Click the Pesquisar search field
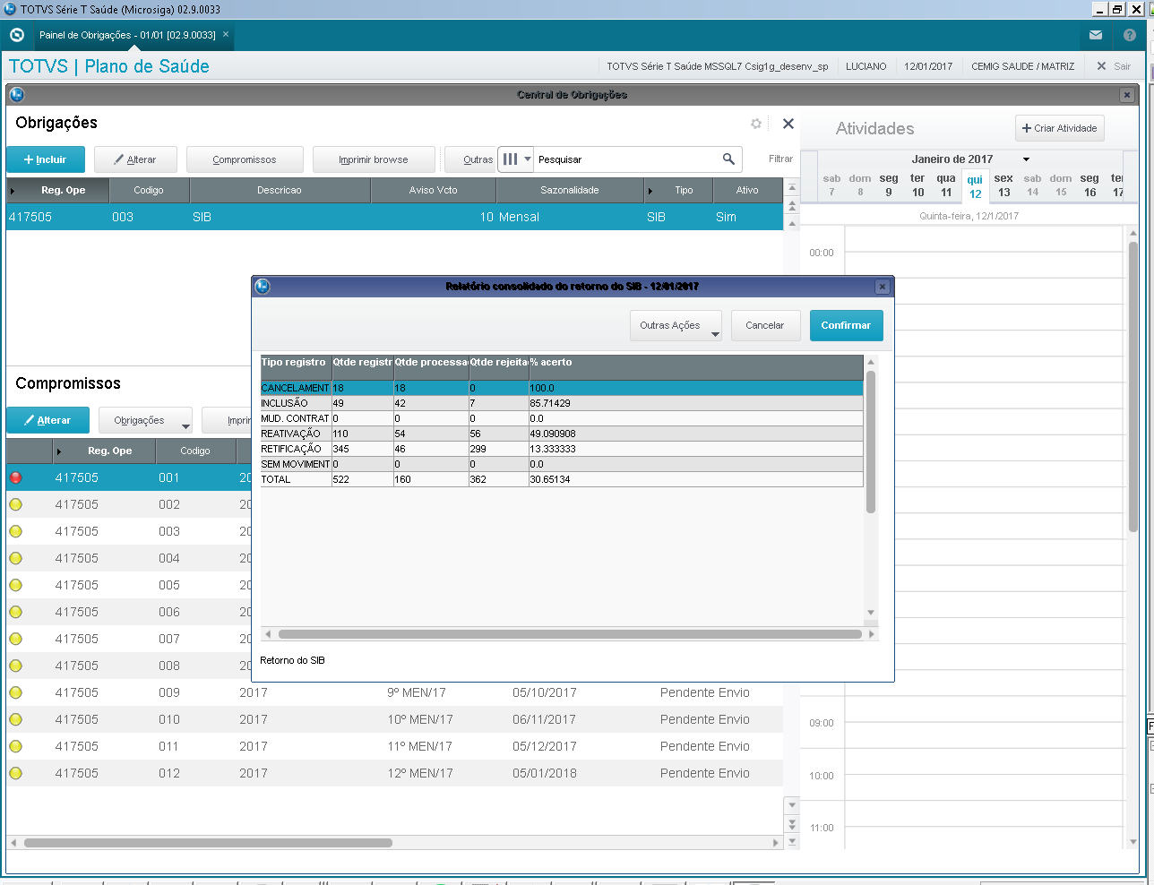Screen dimensions: 1154x885 tap(627, 159)
